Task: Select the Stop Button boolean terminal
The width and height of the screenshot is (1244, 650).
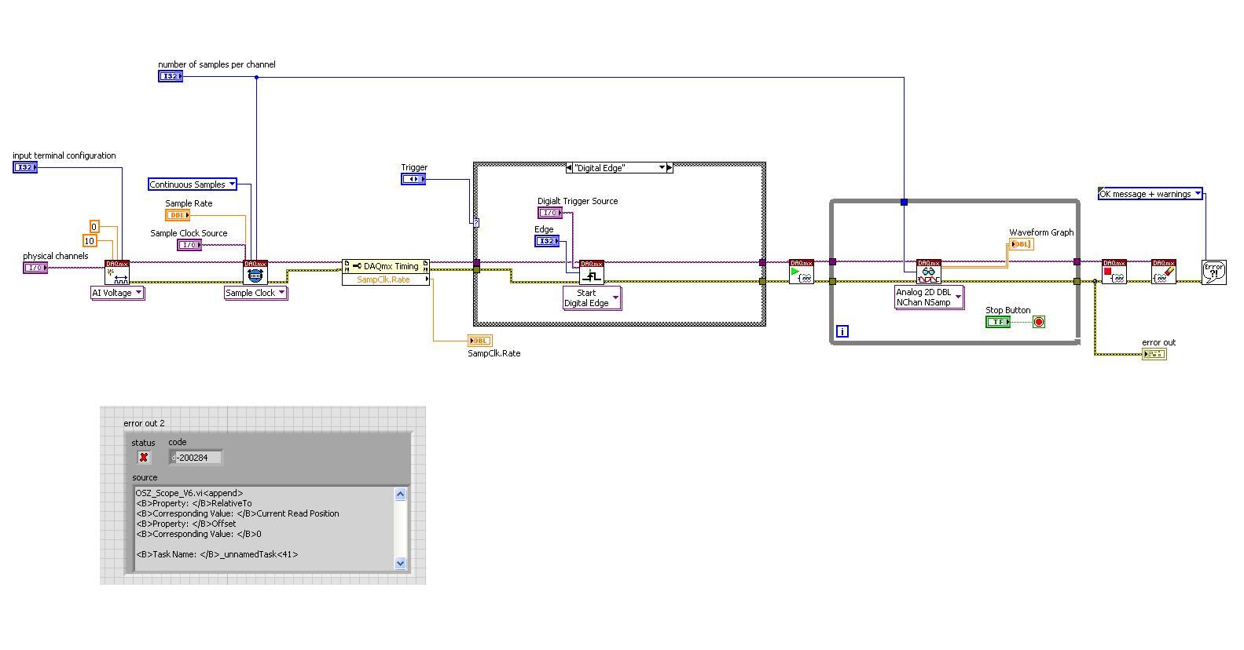Action: [998, 322]
